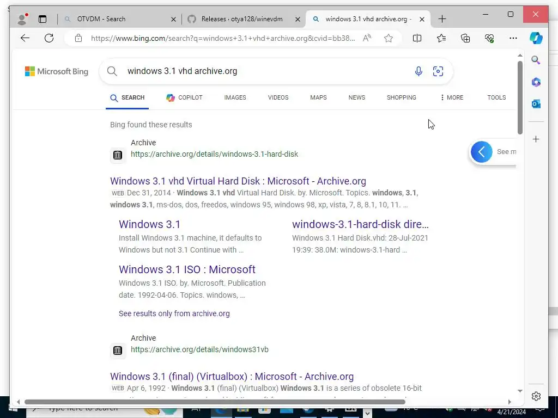558x418 pixels.
Task: Click the Archive favicon beside windows31vb URL
Action: click(x=118, y=351)
